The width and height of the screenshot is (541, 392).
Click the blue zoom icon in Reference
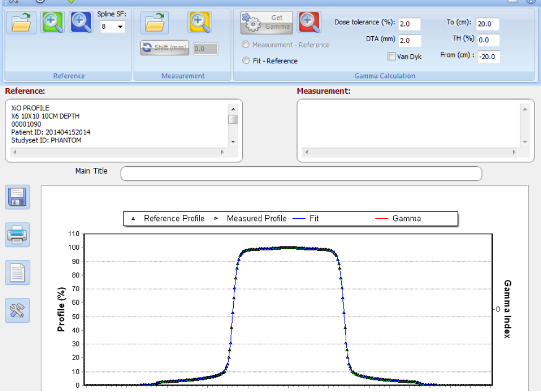tap(81, 22)
